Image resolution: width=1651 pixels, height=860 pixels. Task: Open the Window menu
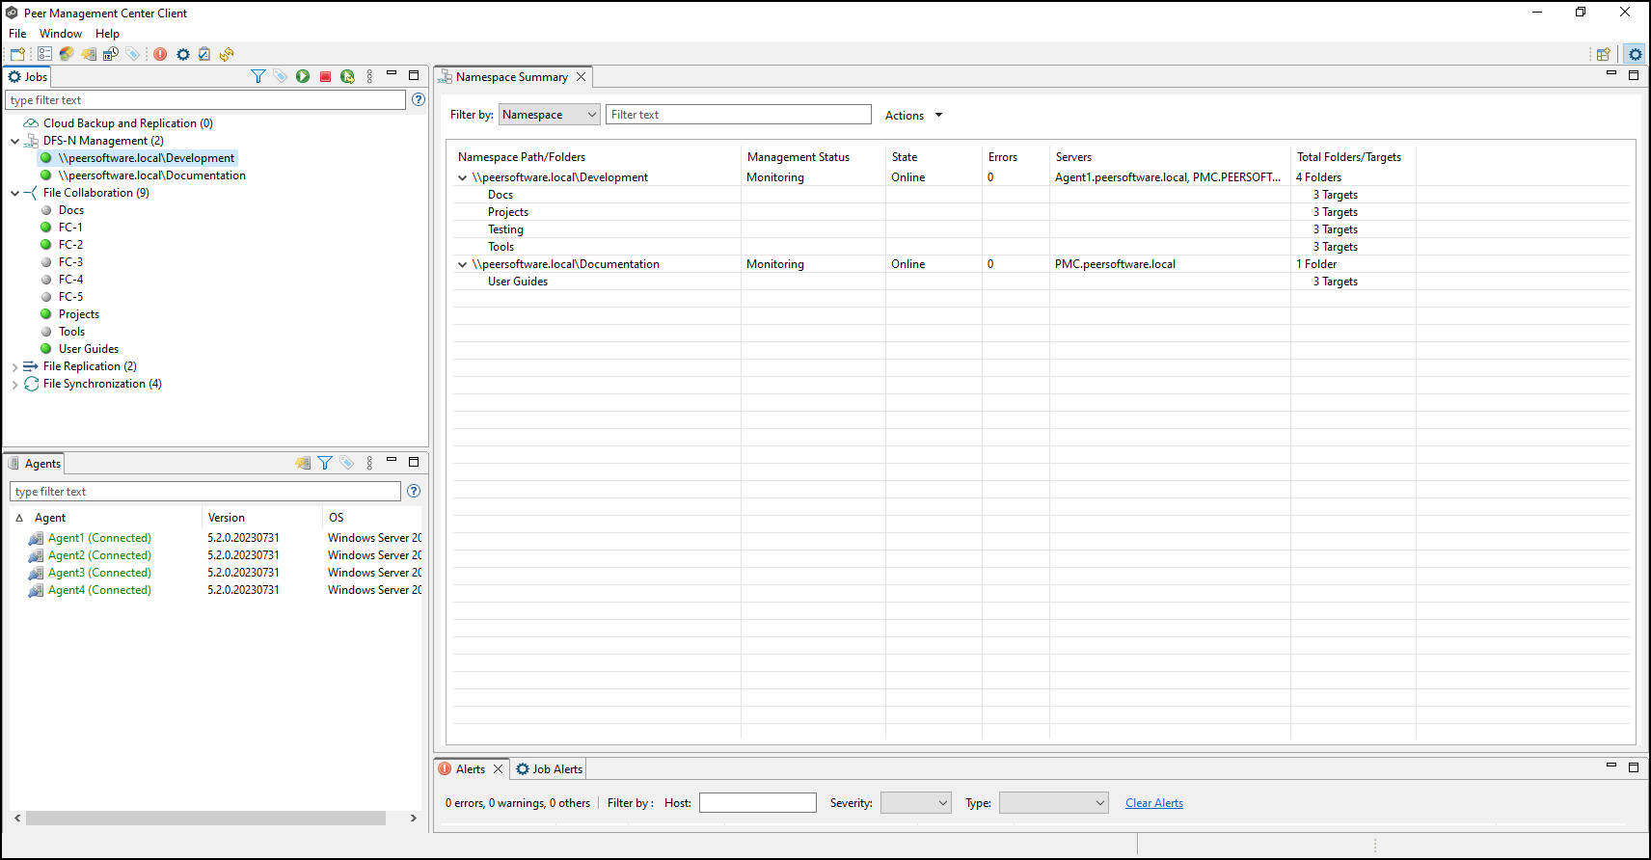pyautogui.click(x=60, y=34)
